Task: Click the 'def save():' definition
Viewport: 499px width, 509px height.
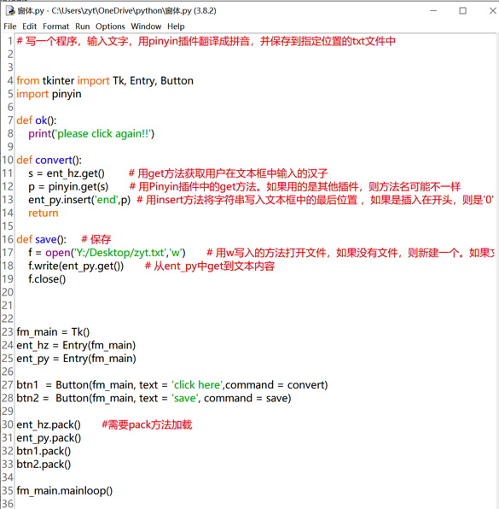Action: tap(42, 240)
